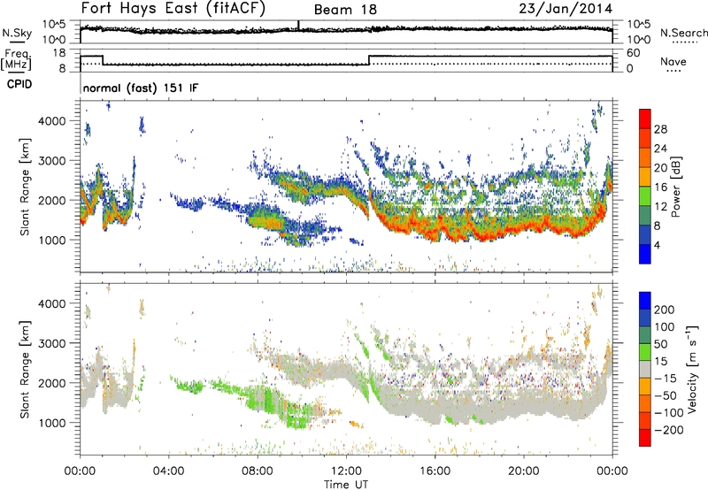Click the '16' label on the power colorbar
The width and height of the screenshot is (708, 490).
tap(660, 188)
